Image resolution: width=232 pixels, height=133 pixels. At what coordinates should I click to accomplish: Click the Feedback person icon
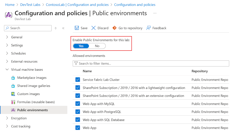click(148, 28)
